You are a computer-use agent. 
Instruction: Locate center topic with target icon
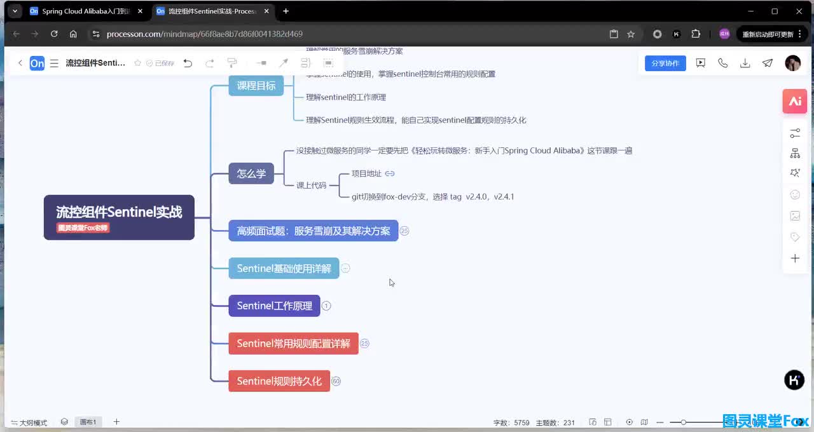click(630, 422)
